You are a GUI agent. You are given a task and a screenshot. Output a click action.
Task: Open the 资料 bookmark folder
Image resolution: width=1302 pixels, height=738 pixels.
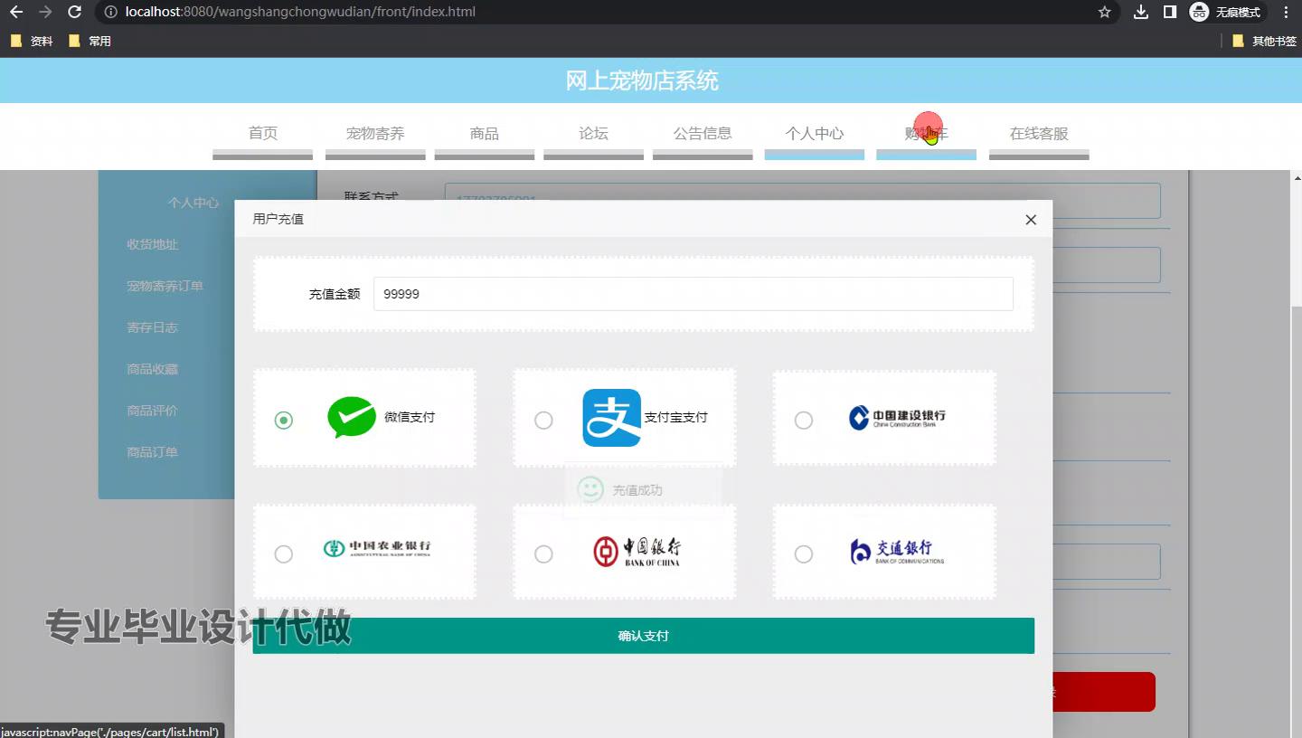pyautogui.click(x=33, y=41)
